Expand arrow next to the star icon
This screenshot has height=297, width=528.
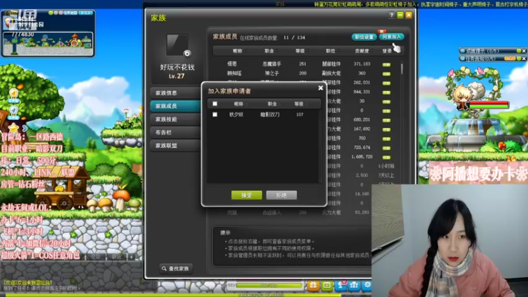[x=25, y=129]
